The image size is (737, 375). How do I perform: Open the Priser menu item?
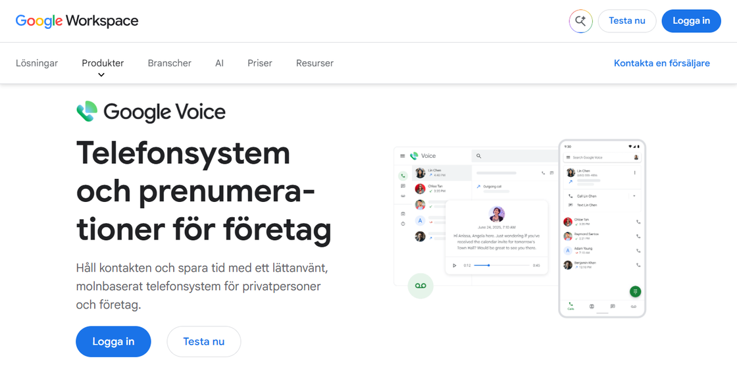(x=259, y=63)
